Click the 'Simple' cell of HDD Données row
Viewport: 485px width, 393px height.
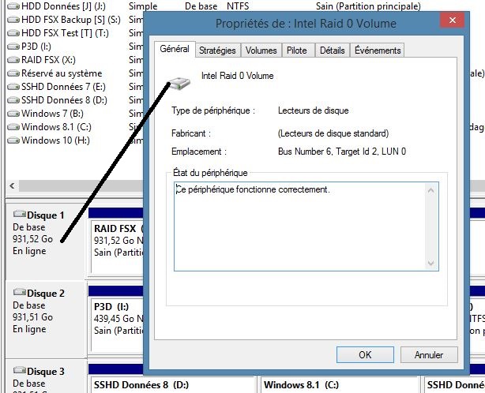point(143,6)
